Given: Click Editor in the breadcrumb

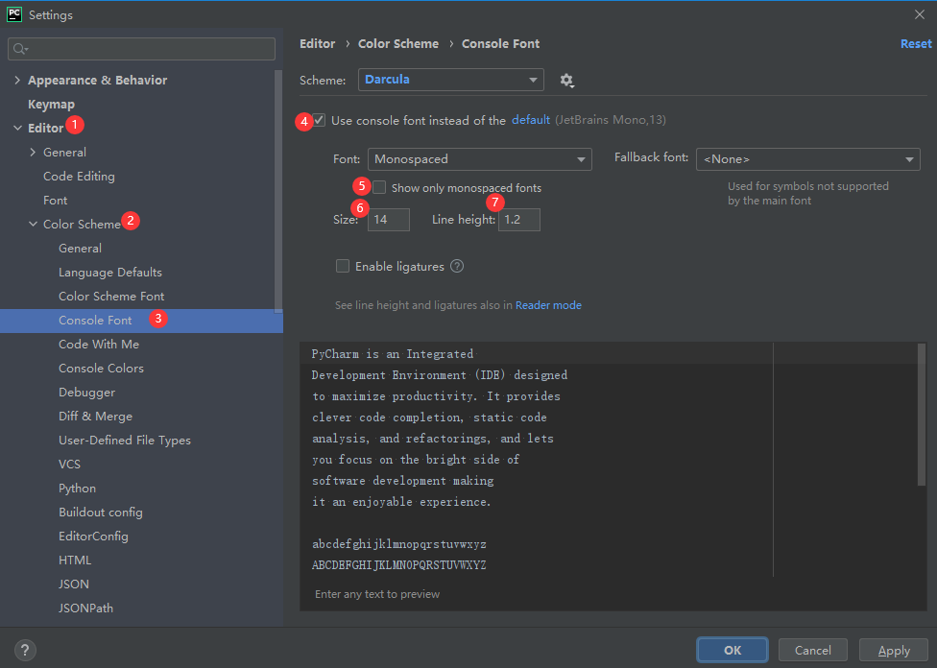Looking at the screenshot, I should [318, 43].
